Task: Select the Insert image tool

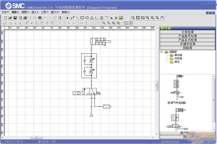Action: 121,18
